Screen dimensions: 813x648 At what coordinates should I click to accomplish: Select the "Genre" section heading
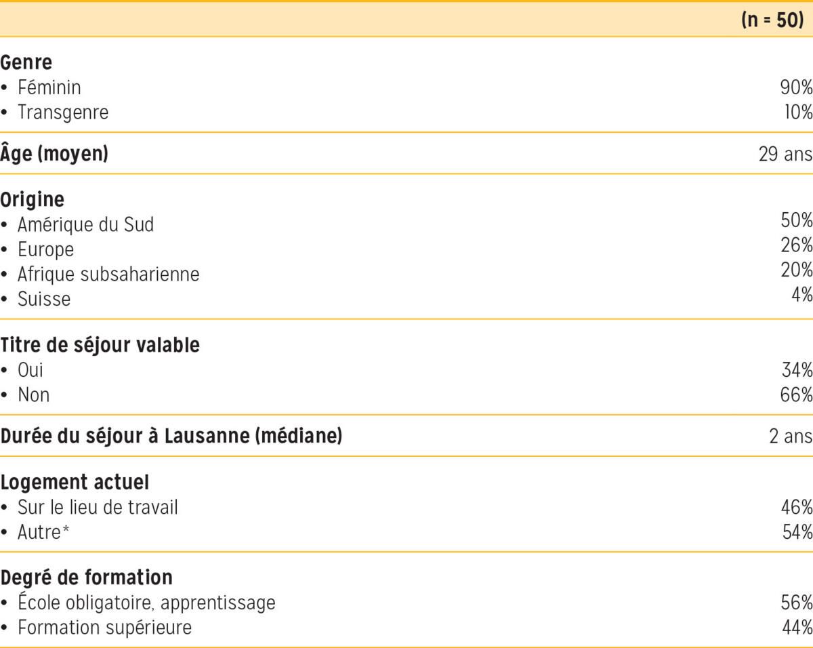(26, 62)
